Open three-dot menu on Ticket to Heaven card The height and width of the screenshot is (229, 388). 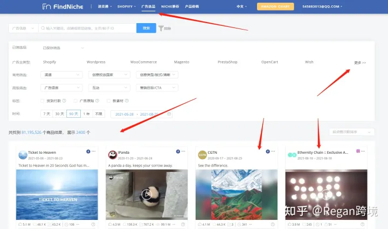pyautogui.click(x=94, y=152)
